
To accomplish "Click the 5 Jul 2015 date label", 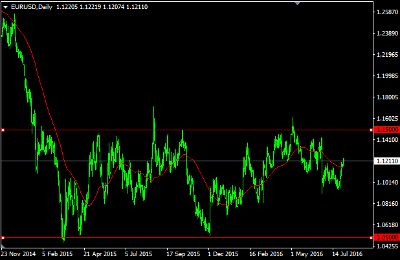I will pos(139,254).
